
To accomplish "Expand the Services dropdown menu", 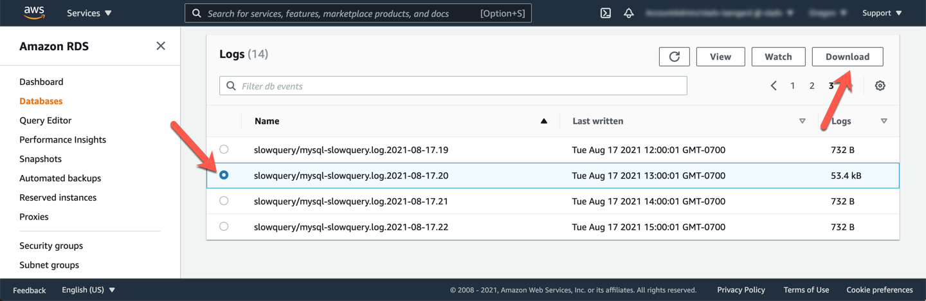I will [89, 13].
